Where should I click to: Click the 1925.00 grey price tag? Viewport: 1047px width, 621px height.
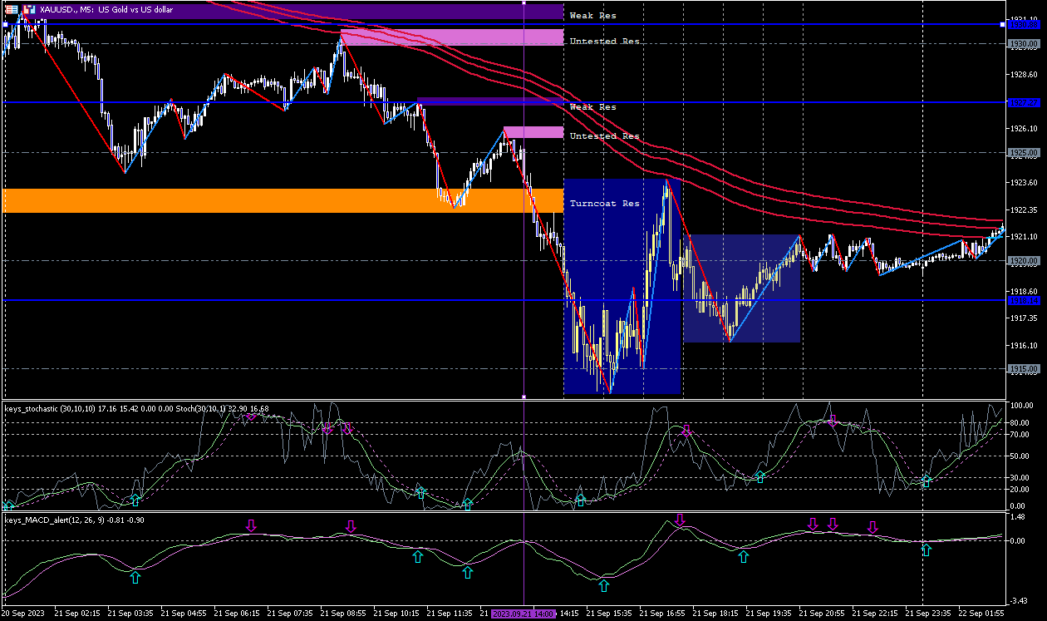(1024, 153)
